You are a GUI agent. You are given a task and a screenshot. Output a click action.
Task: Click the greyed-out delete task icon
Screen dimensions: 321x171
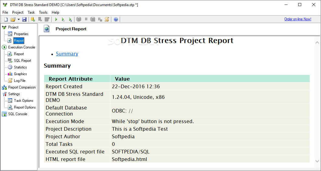[40, 19]
